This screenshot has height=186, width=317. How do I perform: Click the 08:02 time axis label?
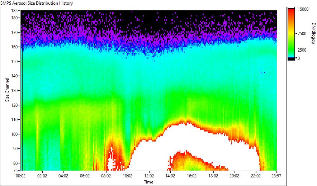106,176
